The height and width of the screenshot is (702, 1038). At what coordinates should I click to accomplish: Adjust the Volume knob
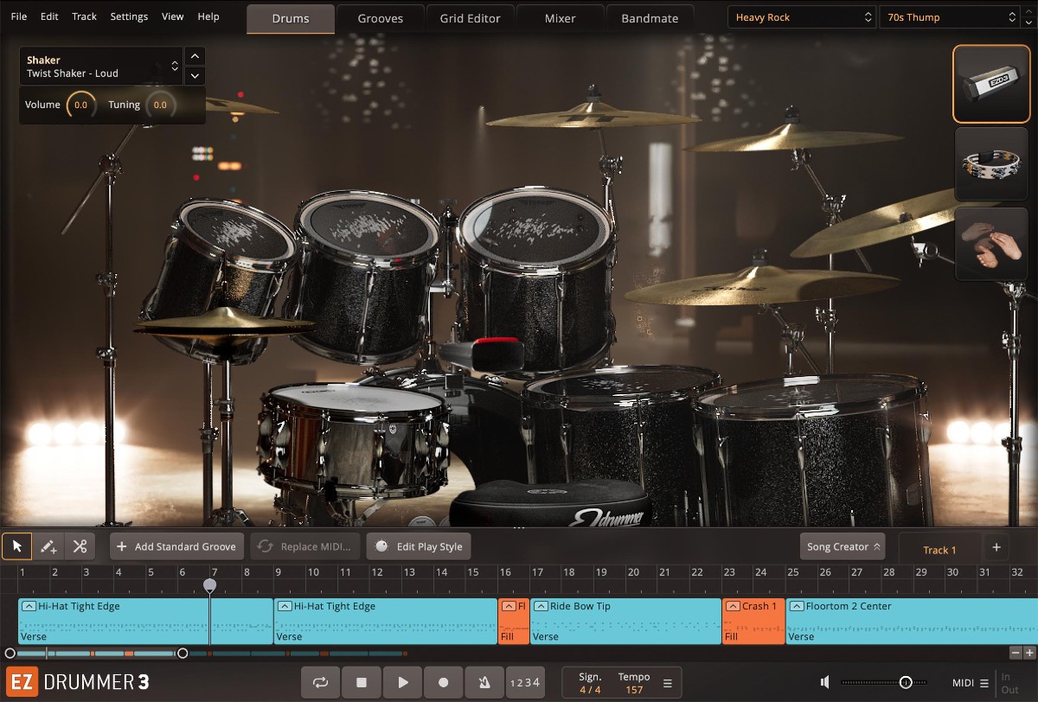point(80,105)
